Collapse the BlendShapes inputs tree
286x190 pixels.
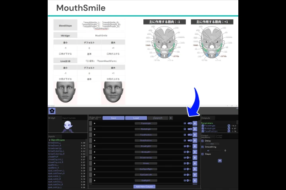tap(50, 140)
